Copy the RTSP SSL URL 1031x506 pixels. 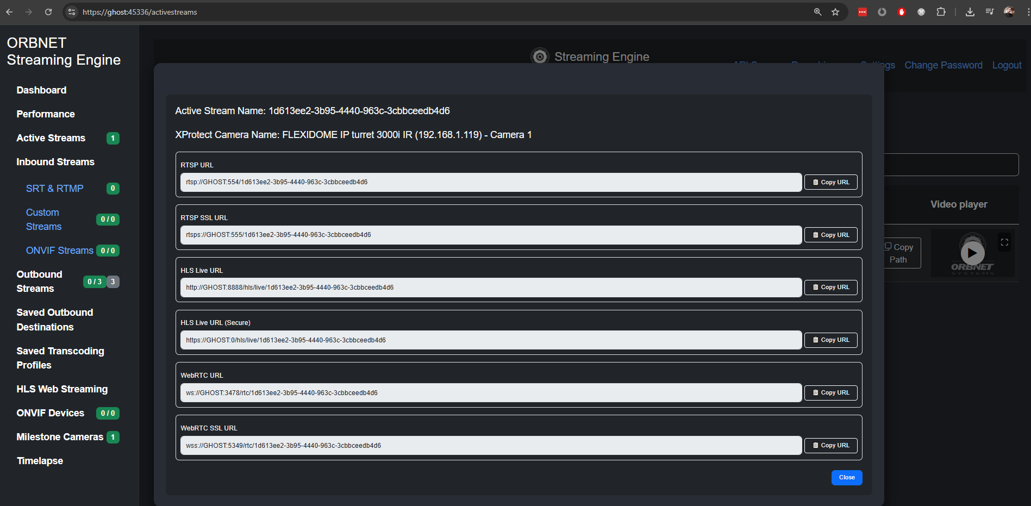(830, 235)
